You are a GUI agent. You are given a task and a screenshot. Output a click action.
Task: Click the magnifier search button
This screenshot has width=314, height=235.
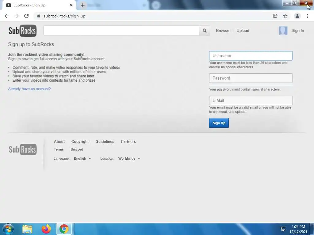(205, 31)
